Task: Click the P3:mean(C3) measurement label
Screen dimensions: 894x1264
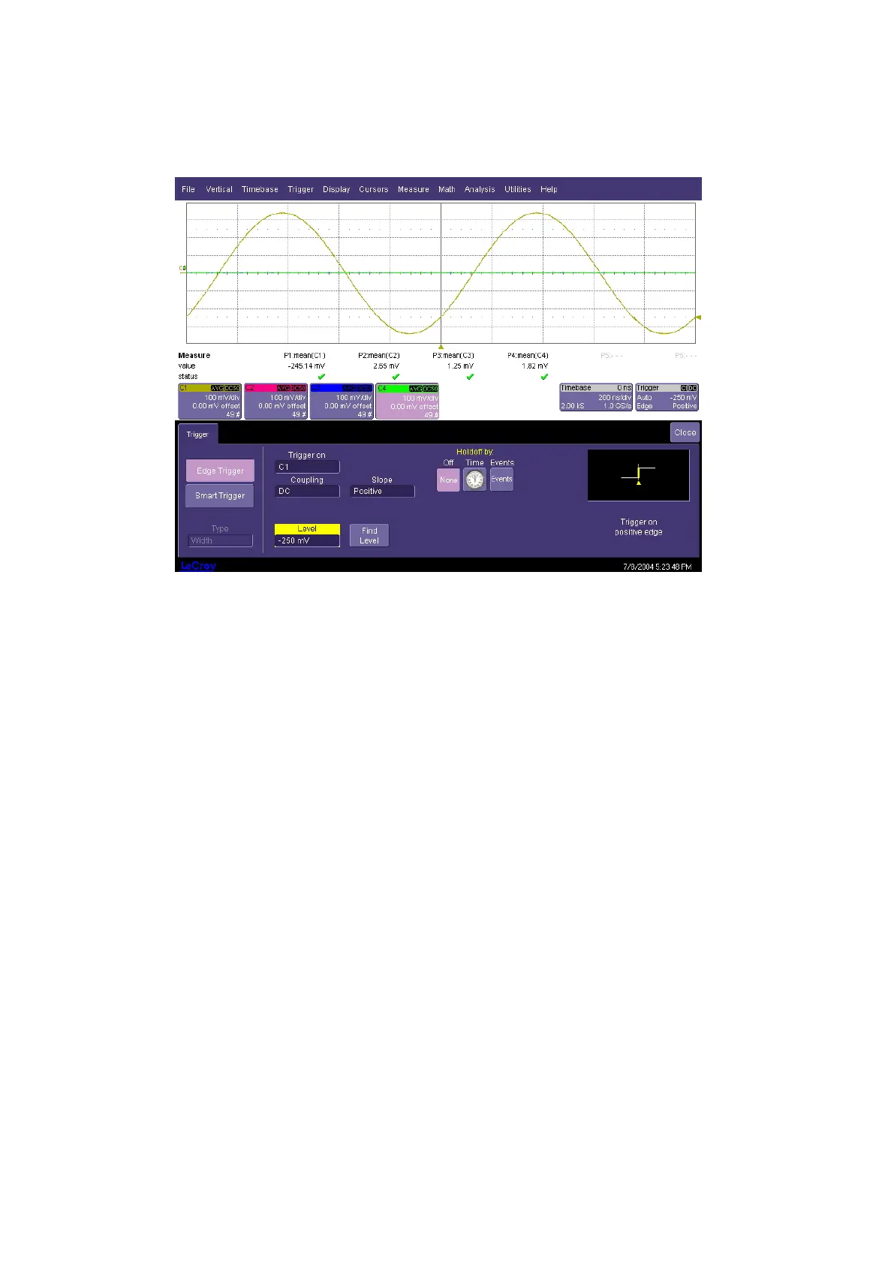Action: 453,356
